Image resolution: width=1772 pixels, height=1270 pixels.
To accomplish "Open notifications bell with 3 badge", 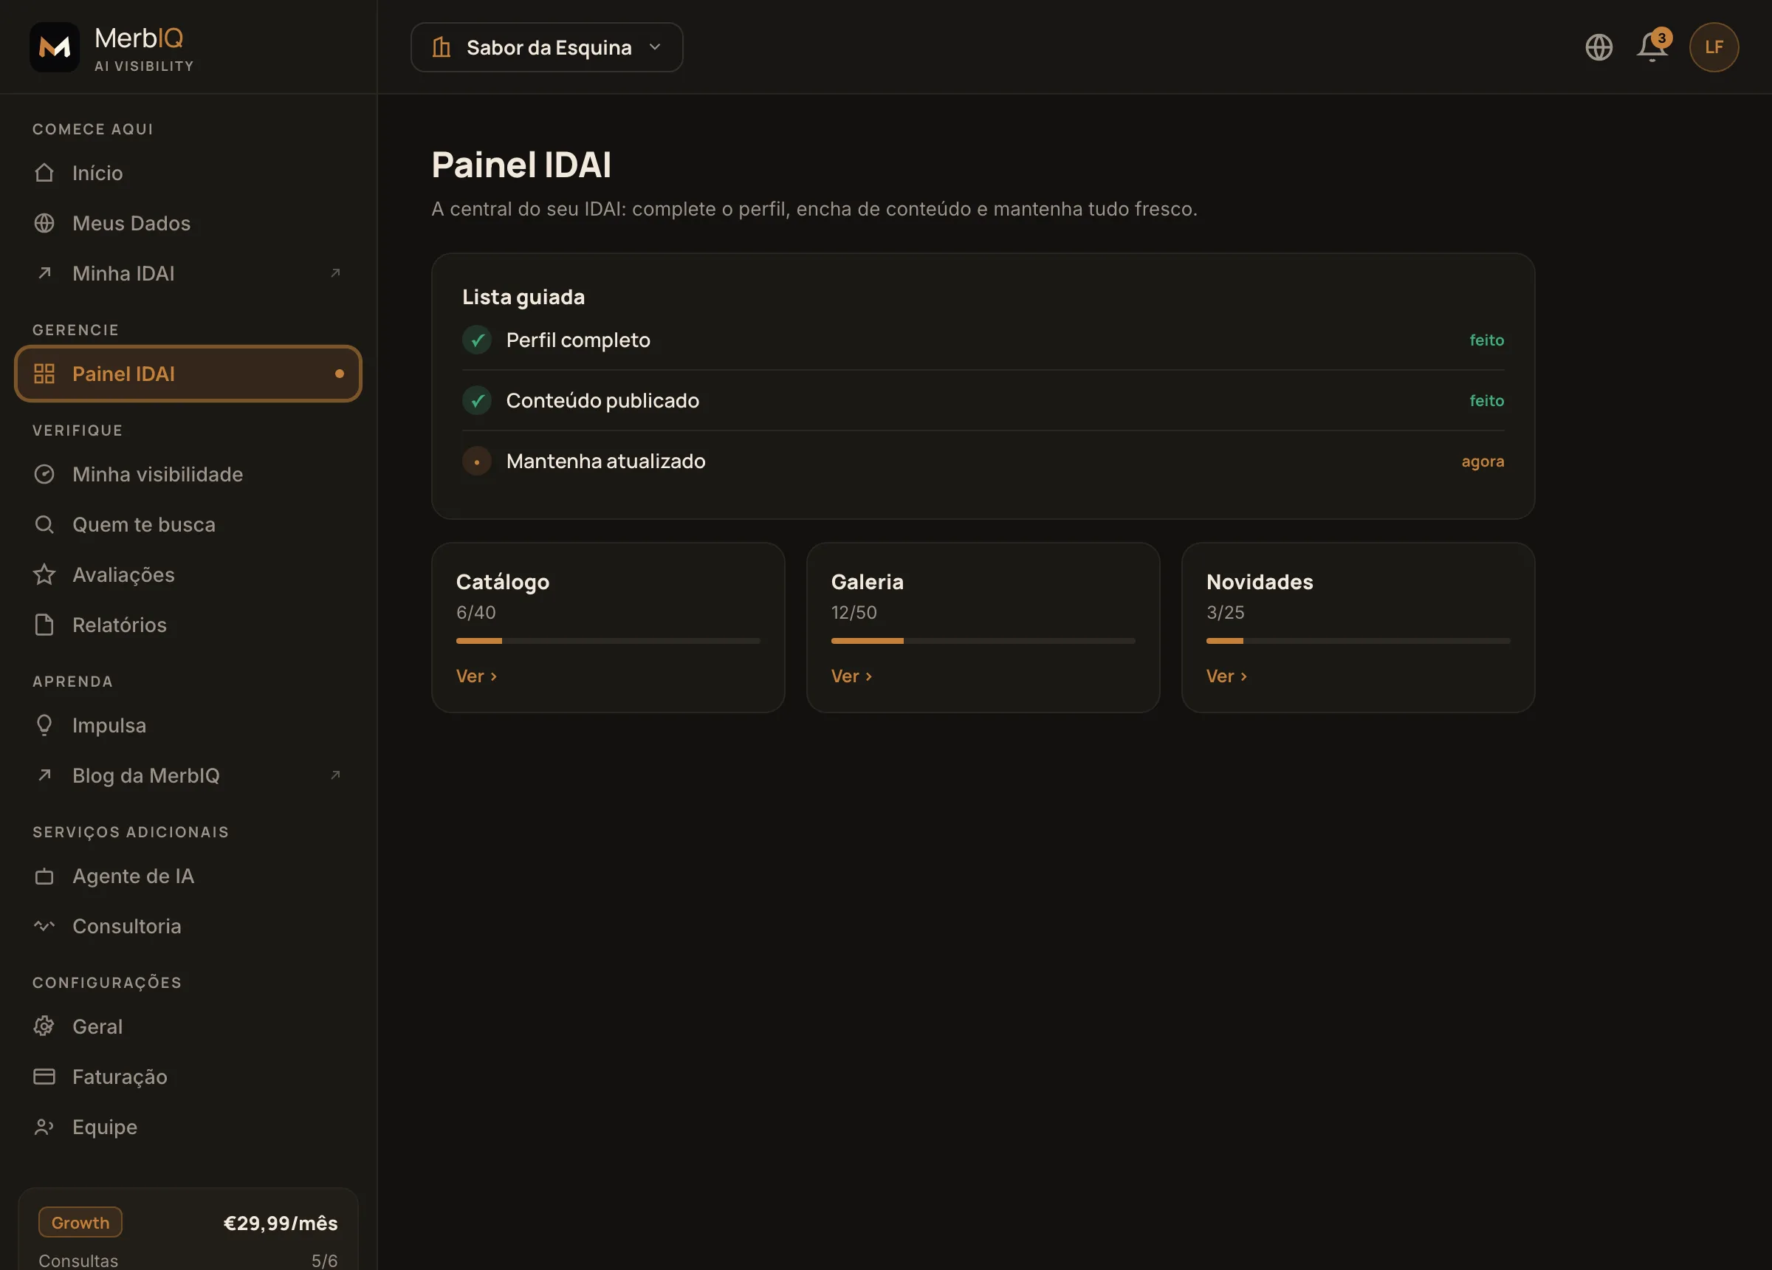I will pyautogui.click(x=1652, y=46).
